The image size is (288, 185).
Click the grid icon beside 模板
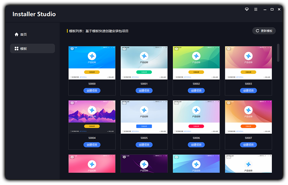[x=16, y=48]
